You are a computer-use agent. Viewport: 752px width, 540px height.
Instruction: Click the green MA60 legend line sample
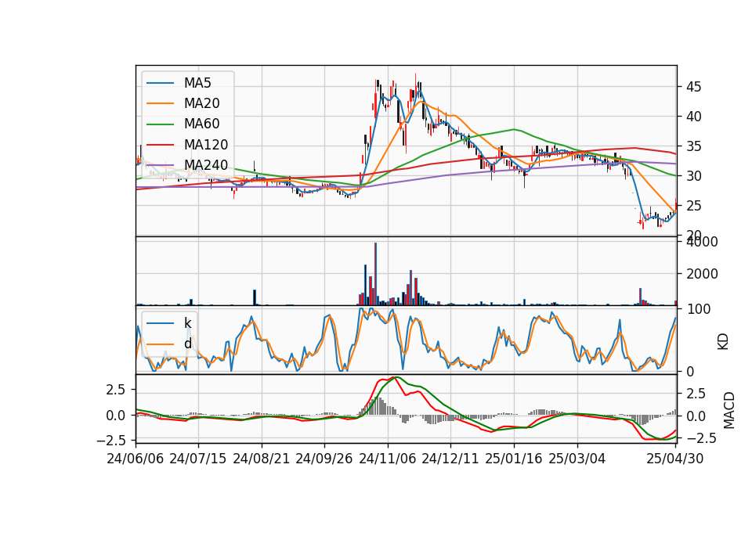pos(160,124)
